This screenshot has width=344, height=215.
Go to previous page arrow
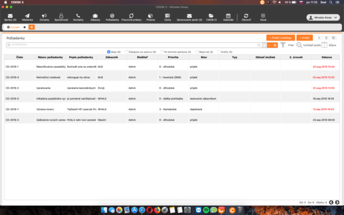tap(331, 202)
